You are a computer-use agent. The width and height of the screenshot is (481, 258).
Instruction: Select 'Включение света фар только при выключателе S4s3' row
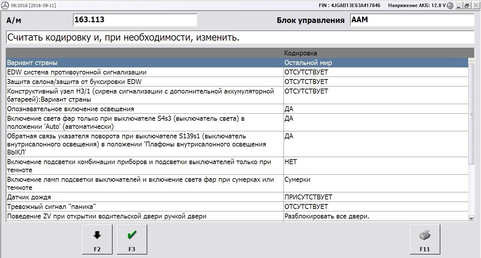point(237,122)
